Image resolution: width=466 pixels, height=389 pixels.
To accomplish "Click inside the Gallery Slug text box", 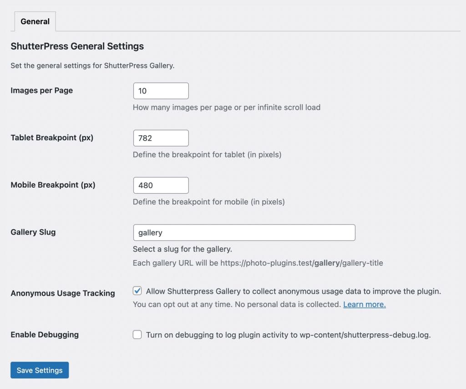I will coord(243,232).
